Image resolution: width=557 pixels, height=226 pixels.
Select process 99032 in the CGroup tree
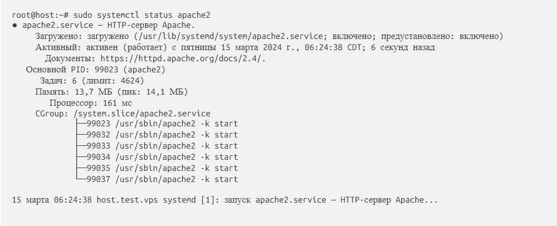point(99,135)
